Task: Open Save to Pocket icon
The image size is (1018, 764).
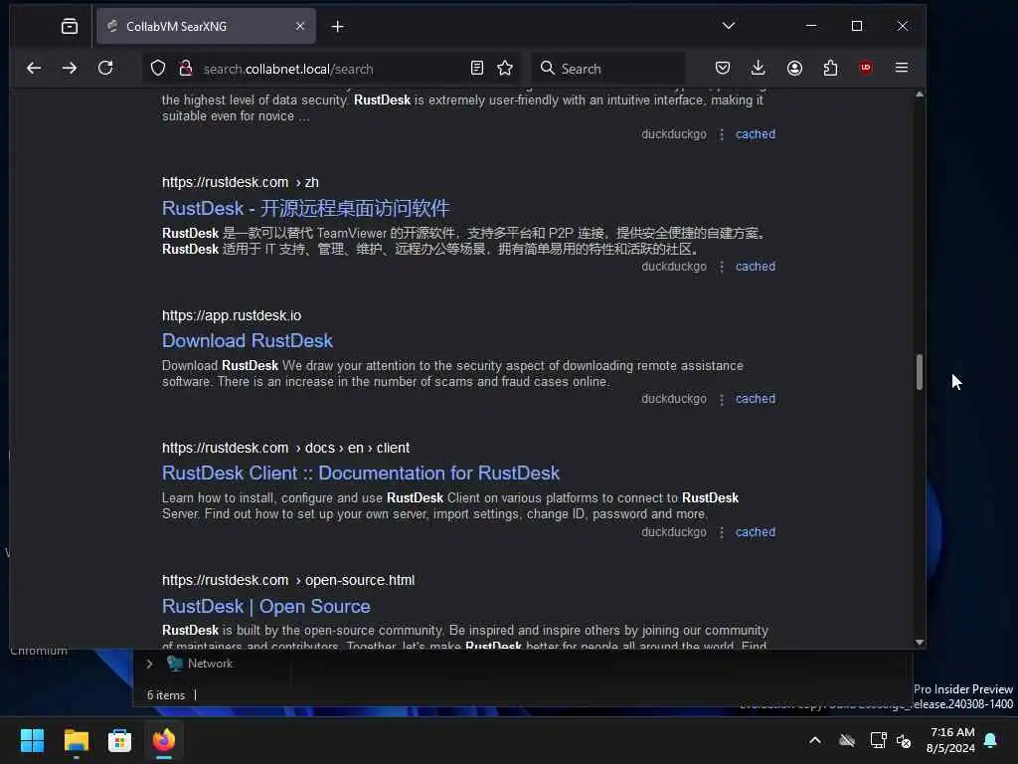Action: click(x=723, y=69)
